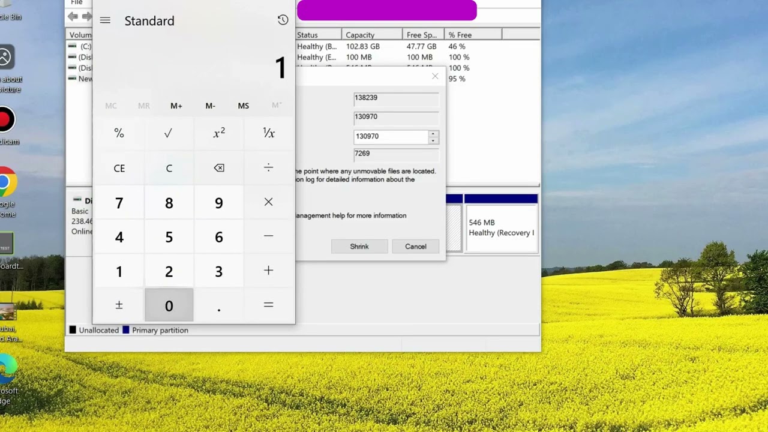Click Cancel in the Shrink dialog
Image resolution: width=768 pixels, height=432 pixels.
pos(415,247)
